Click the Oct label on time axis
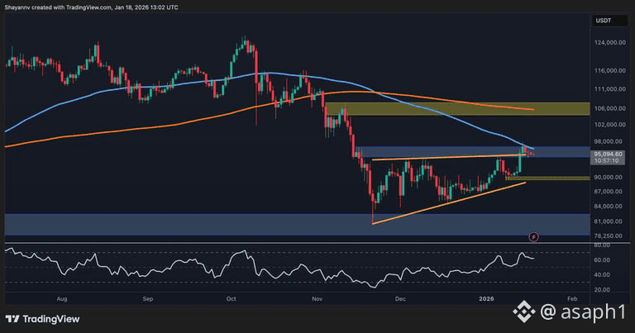This screenshot has width=635, height=333. pos(231,299)
